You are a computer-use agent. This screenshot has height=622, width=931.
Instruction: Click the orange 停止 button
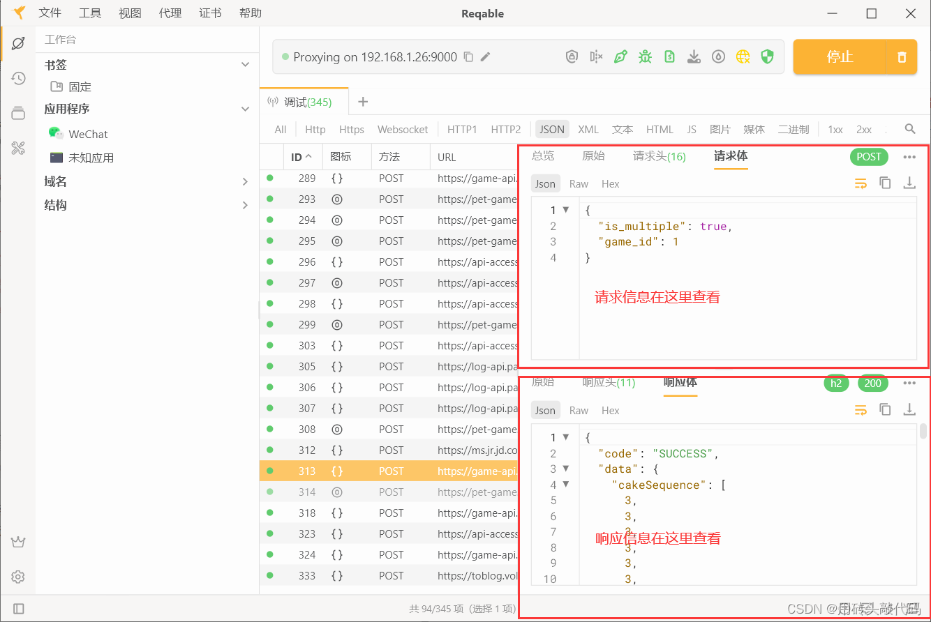click(840, 57)
